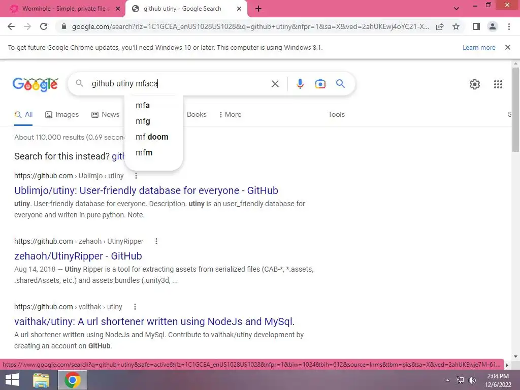Close the Google Search tab
The image size is (520, 390).
point(239,9)
